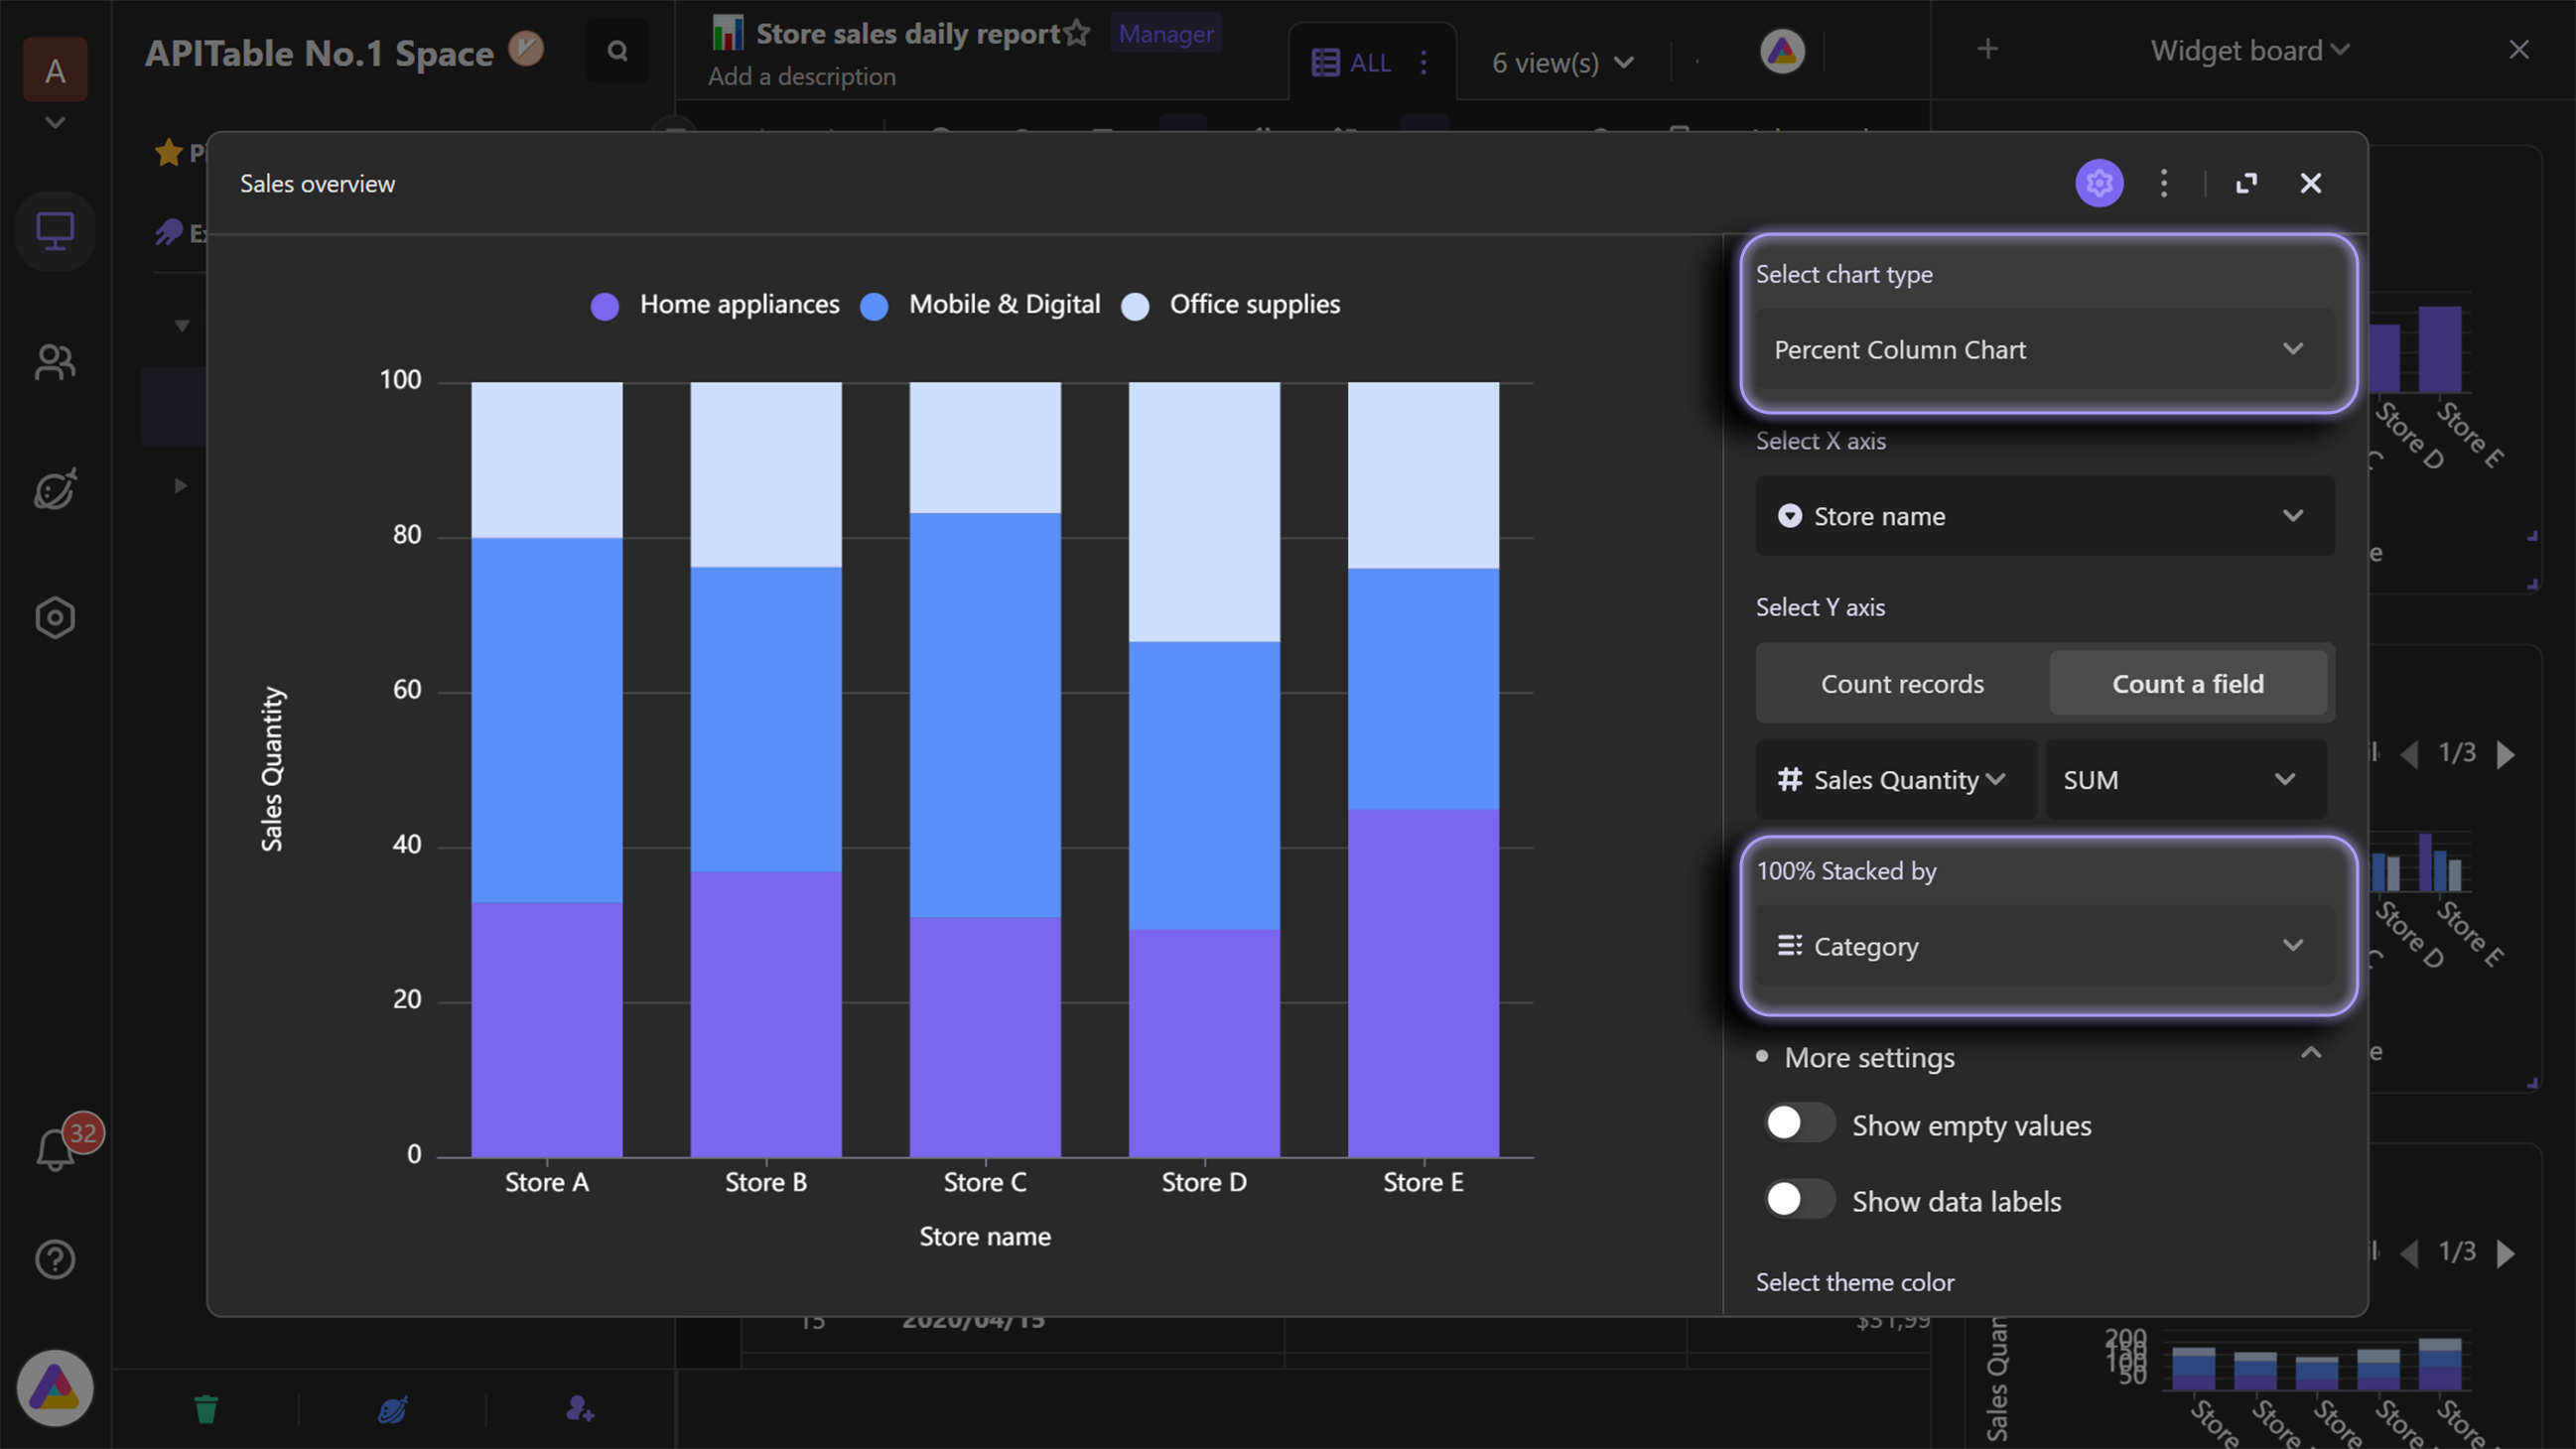
Task: Click the fullscreen expand icon
Action: pos(2243,183)
